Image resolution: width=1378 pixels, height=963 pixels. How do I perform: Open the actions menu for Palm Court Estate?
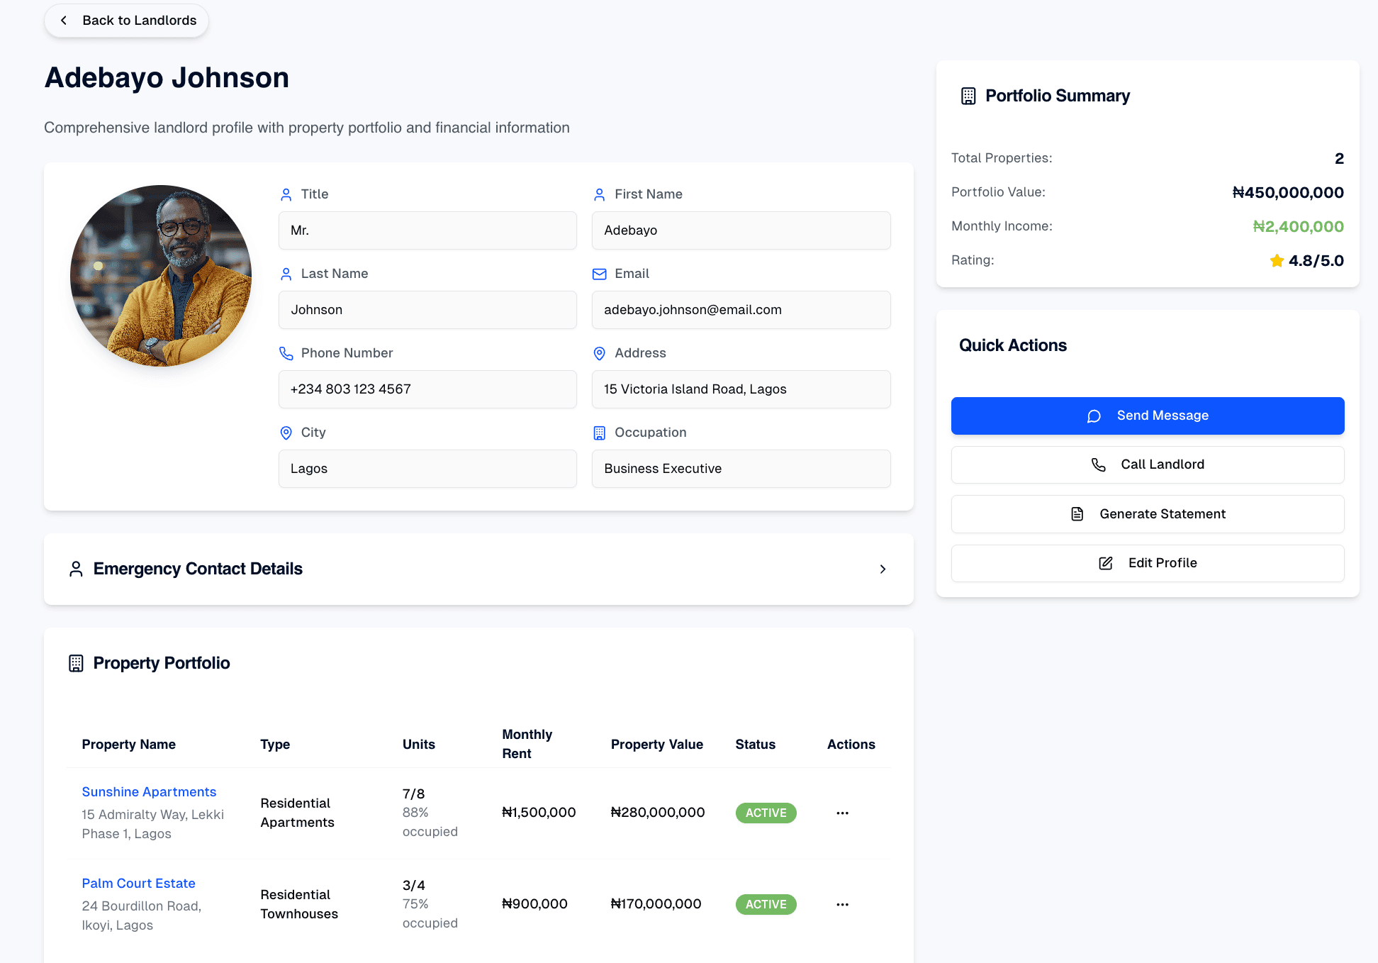point(842,904)
